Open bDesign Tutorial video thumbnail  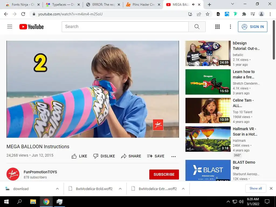click(208, 53)
